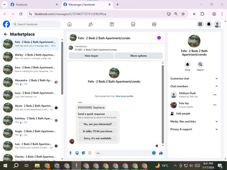Viewport: 227px width, 170px height.
Task: Search in conversation magnifier icon
Action: pyautogui.click(x=200, y=64)
